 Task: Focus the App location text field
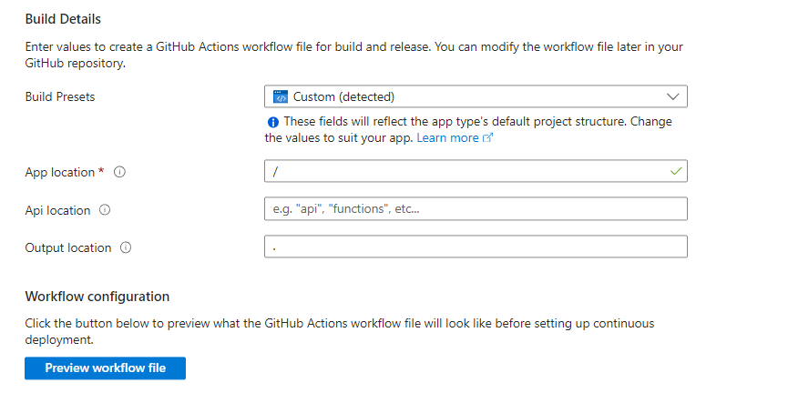[x=465, y=171]
